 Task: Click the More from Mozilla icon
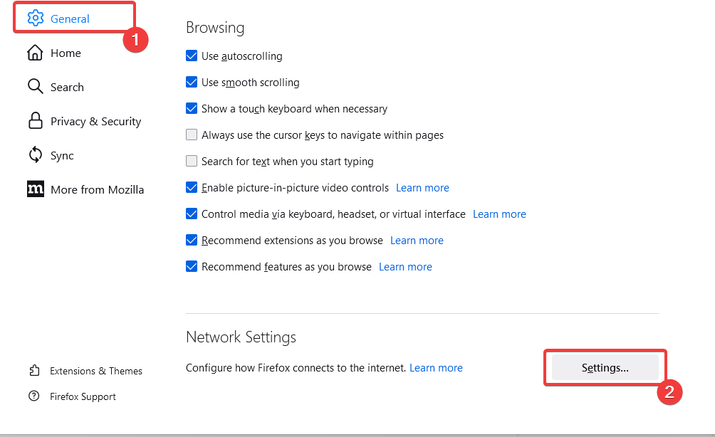35,189
